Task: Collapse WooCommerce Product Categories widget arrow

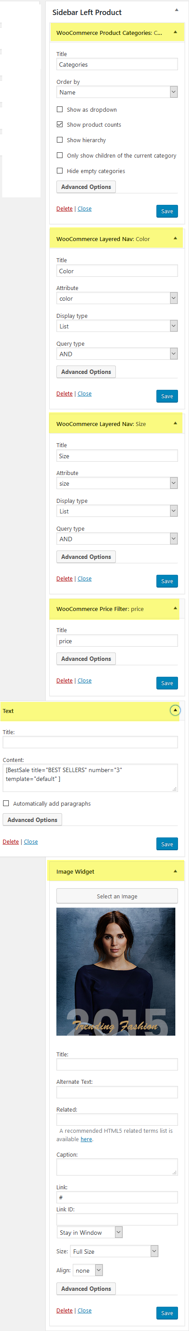Action: 175,32
